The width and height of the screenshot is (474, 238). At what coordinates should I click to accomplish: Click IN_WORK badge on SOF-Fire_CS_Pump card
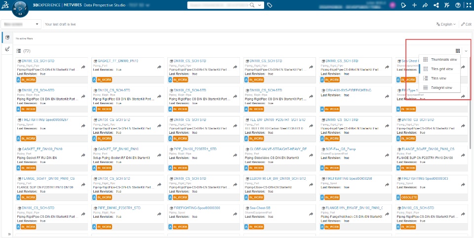[332, 168]
